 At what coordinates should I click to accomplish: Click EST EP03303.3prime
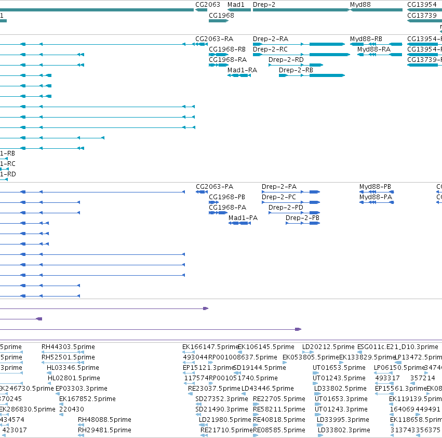pos(81,389)
